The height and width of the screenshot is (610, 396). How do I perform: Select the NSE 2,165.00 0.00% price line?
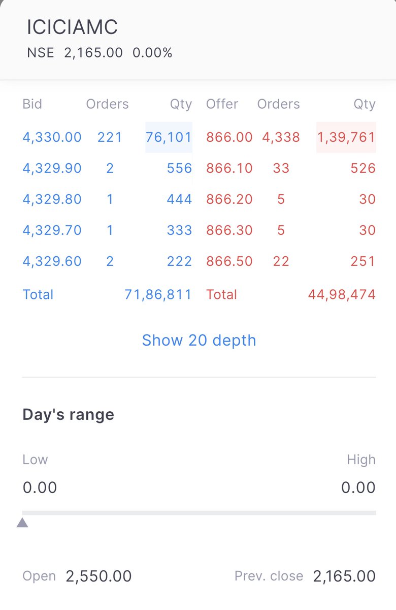pyautogui.click(x=100, y=53)
